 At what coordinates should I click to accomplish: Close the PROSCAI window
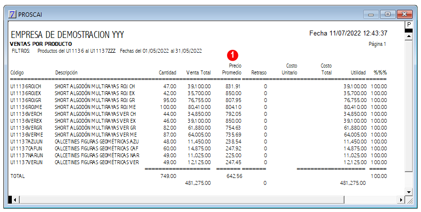pos(405,14)
